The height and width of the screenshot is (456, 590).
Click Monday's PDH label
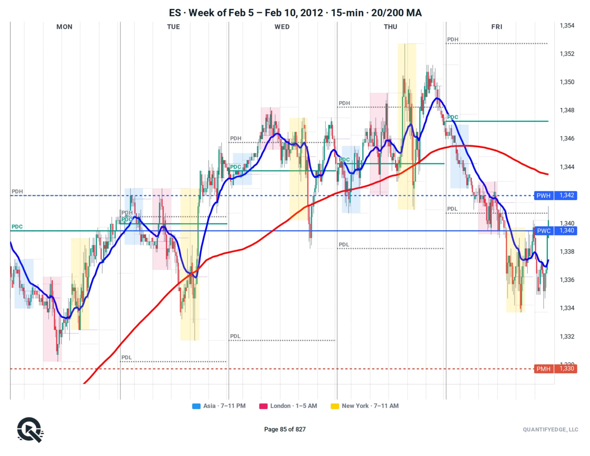click(x=17, y=192)
